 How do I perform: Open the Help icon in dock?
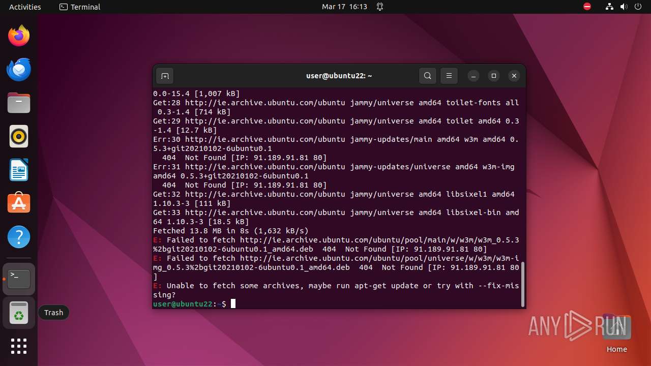19,237
